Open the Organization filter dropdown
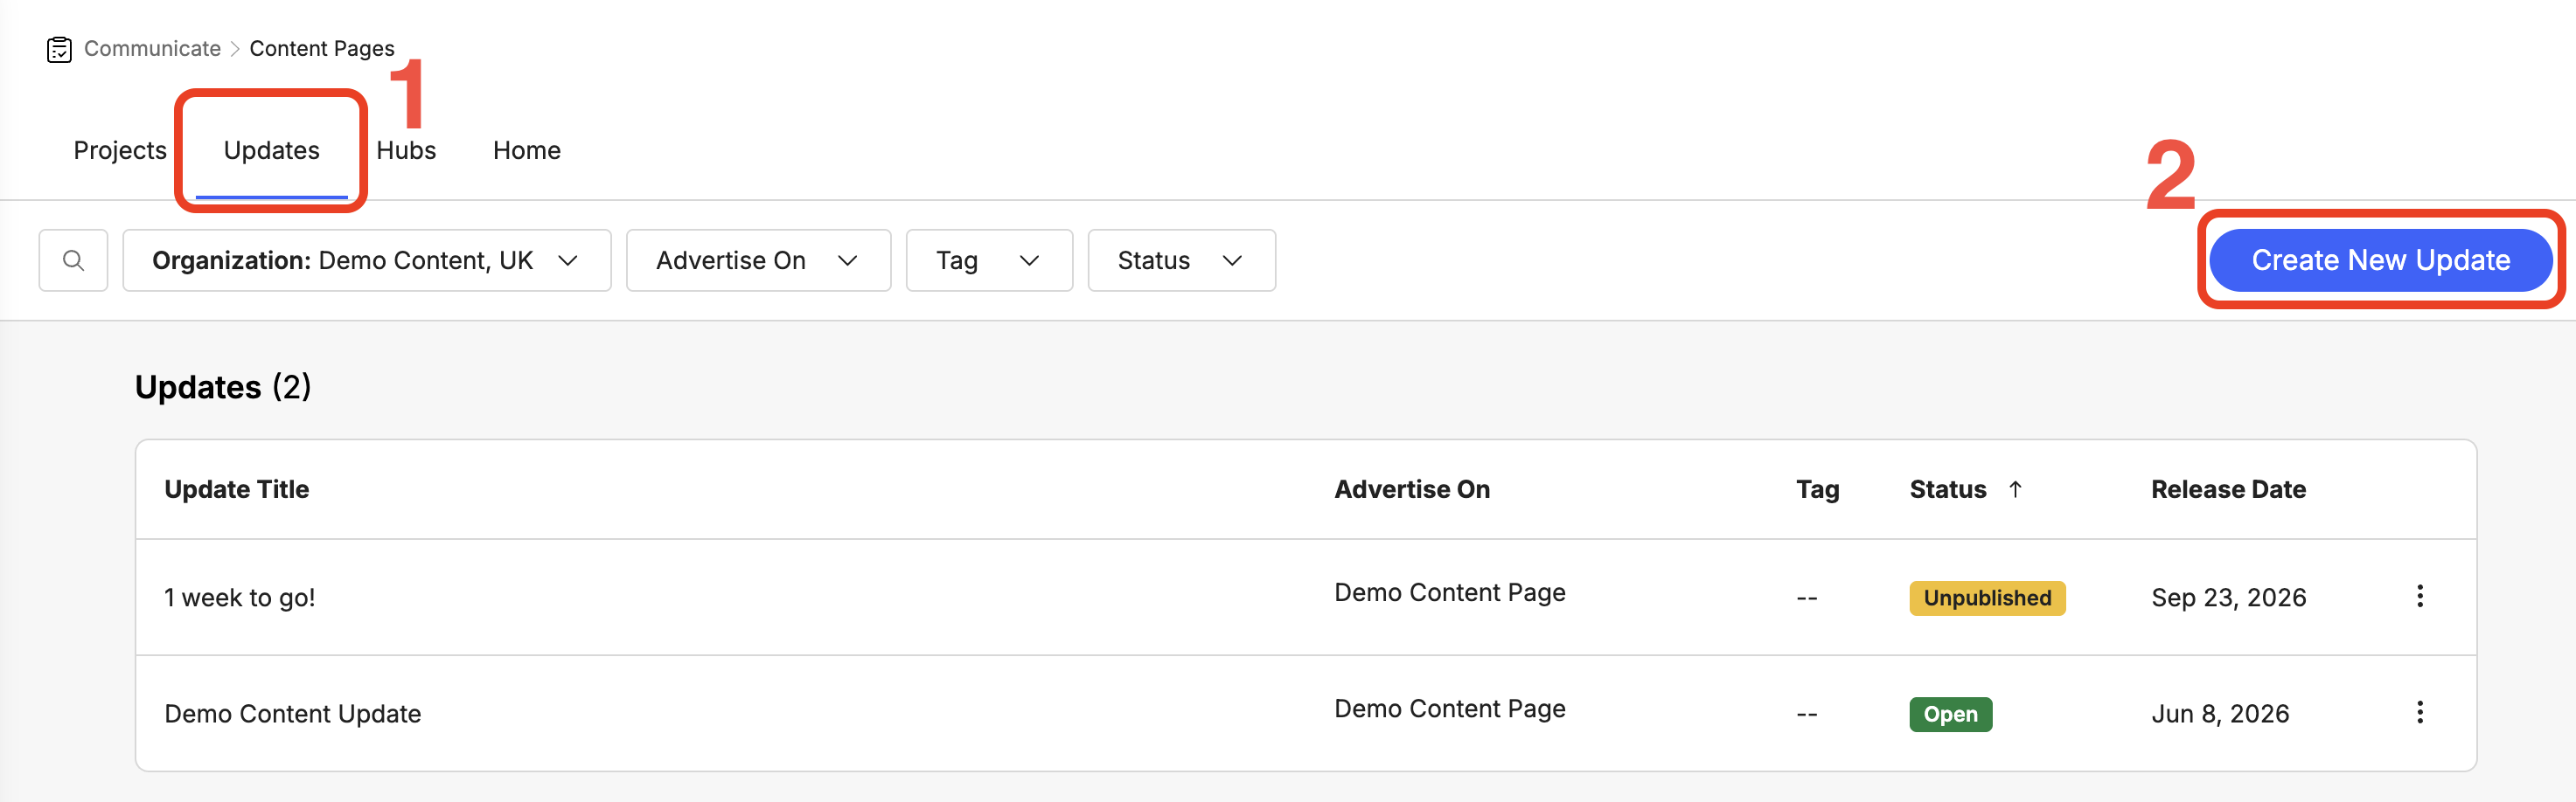This screenshot has height=802, width=2576. (x=367, y=260)
